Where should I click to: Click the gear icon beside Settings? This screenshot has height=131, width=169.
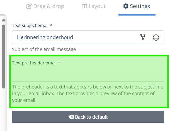pos(126,6)
